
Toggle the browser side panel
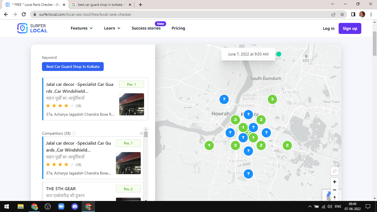click(x=353, y=14)
